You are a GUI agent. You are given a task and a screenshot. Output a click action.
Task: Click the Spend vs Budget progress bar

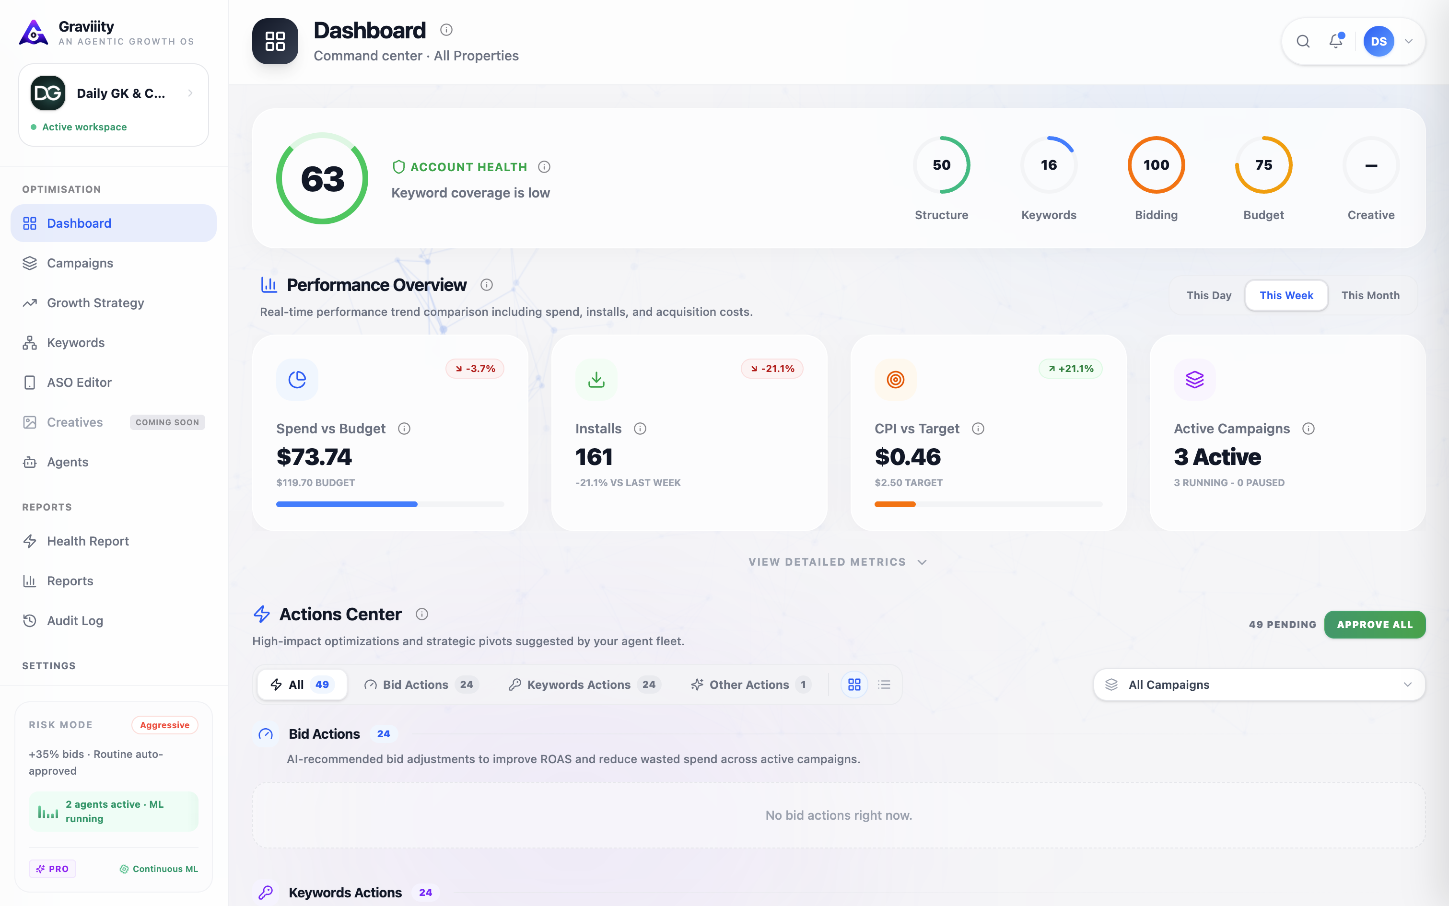390,504
